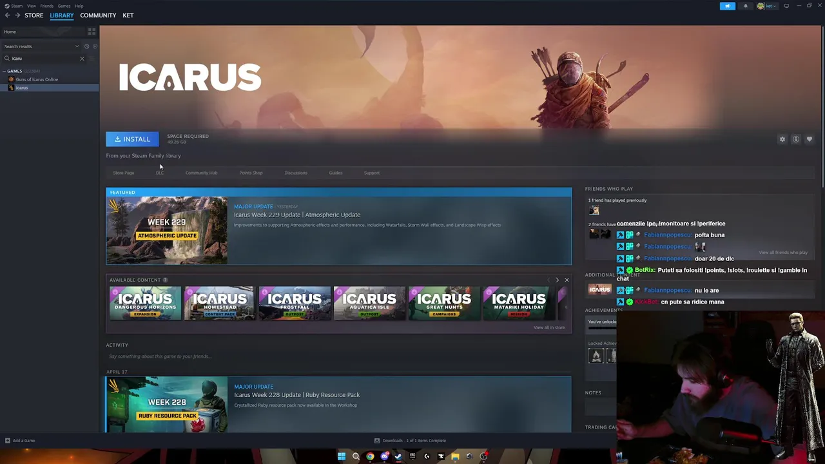Open Windows taskbar search
The image size is (825, 464).
tap(356, 456)
